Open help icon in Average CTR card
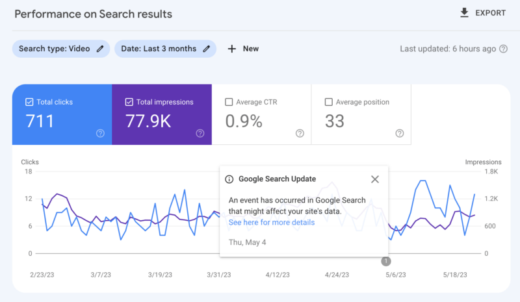The height and width of the screenshot is (302, 520). point(300,133)
